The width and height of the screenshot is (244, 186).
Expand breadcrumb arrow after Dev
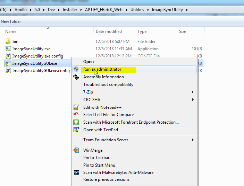click(x=59, y=10)
